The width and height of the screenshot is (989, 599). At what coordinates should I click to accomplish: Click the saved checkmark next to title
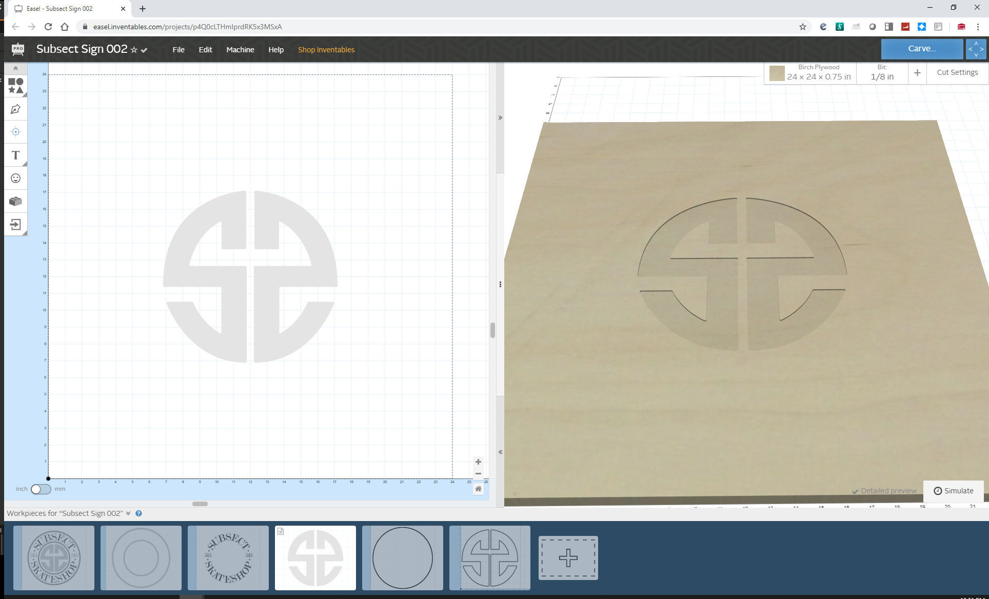click(144, 50)
